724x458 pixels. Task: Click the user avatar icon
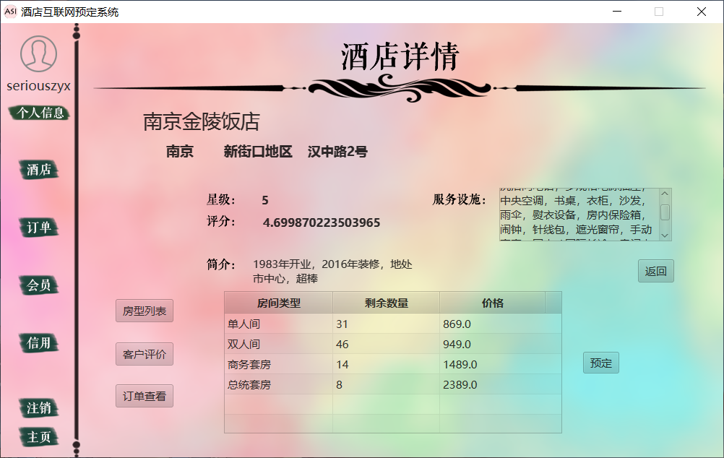click(x=39, y=53)
